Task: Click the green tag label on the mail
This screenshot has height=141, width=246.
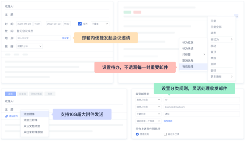Action: pos(127,12)
